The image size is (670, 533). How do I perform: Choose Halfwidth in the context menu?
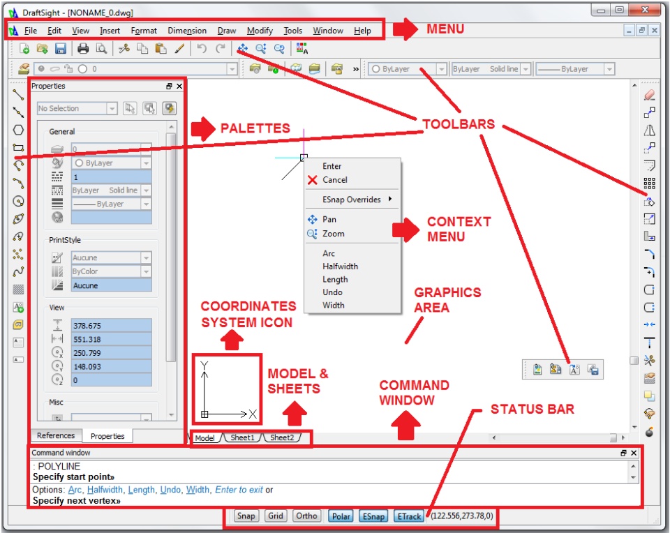tap(340, 266)
